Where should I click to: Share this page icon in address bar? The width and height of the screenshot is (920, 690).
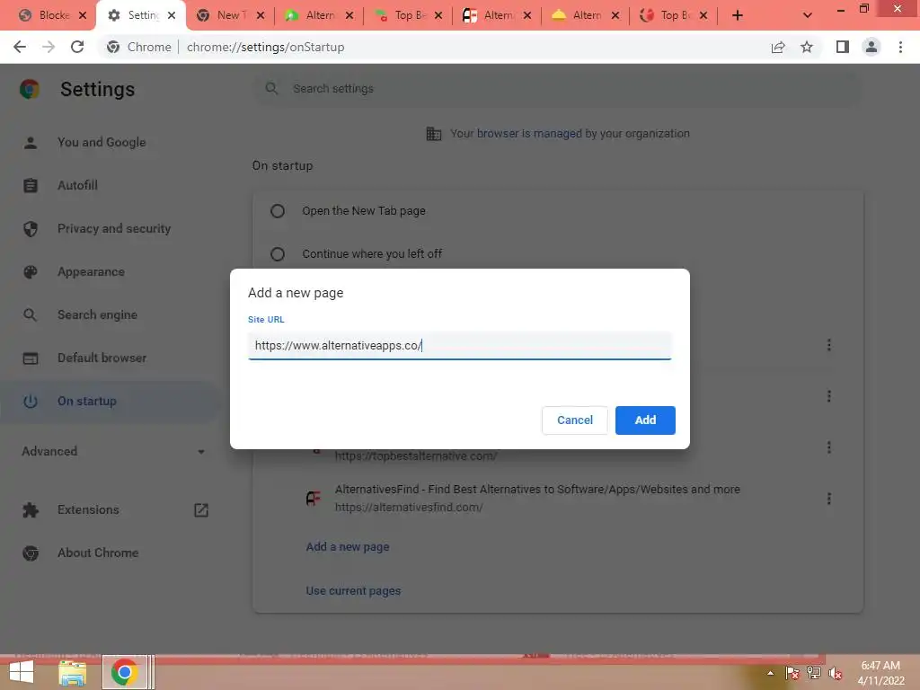pos(778,47)
